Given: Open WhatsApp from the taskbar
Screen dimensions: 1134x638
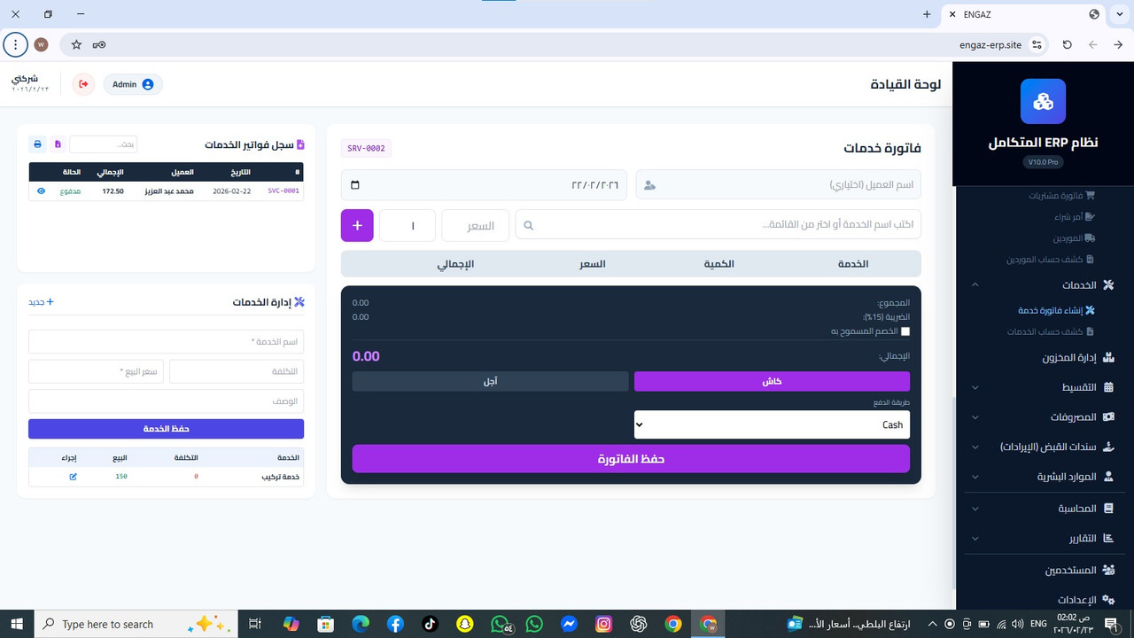Looking at the screenshot, I should [x=534, y=624].
